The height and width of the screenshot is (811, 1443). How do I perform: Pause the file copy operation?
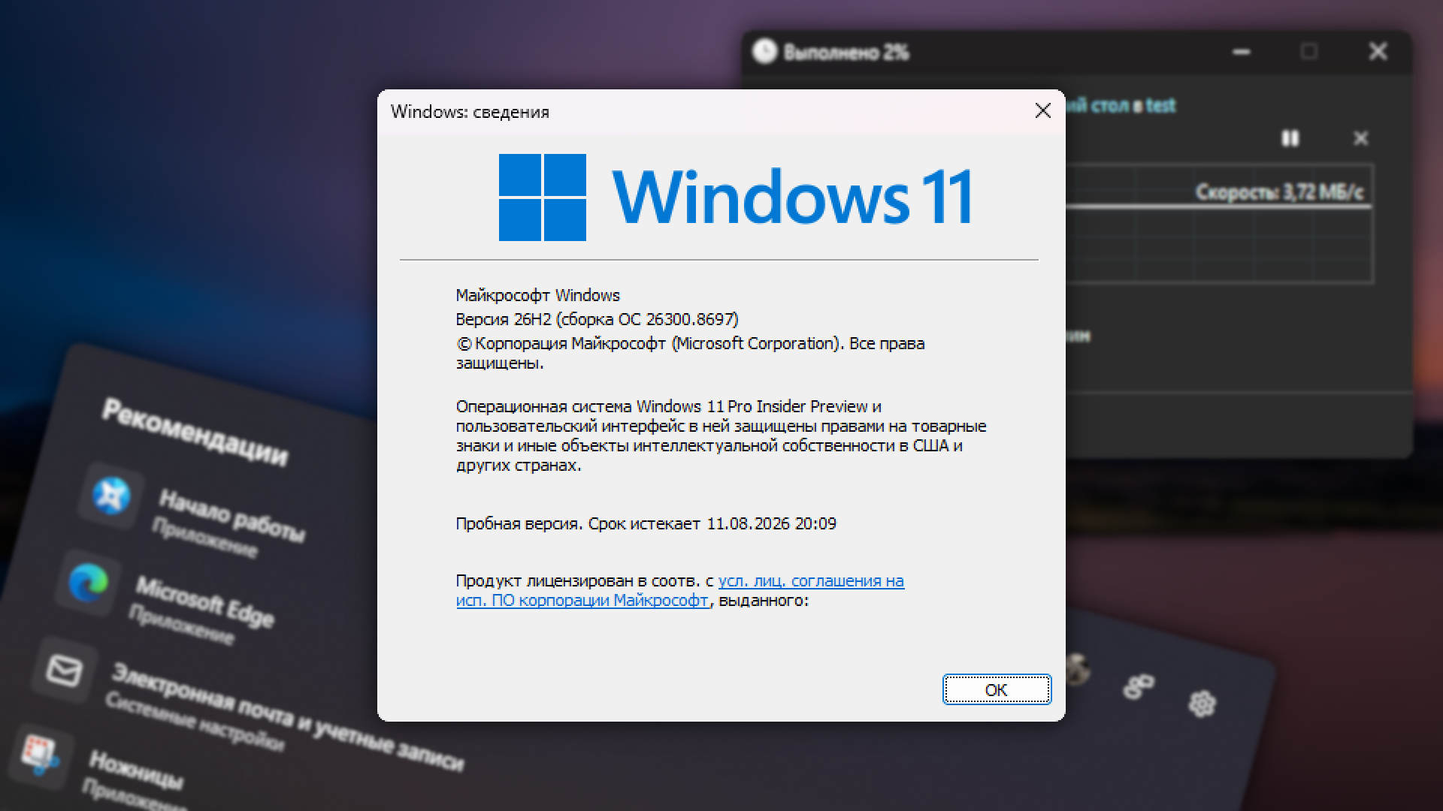point(1290,138)
